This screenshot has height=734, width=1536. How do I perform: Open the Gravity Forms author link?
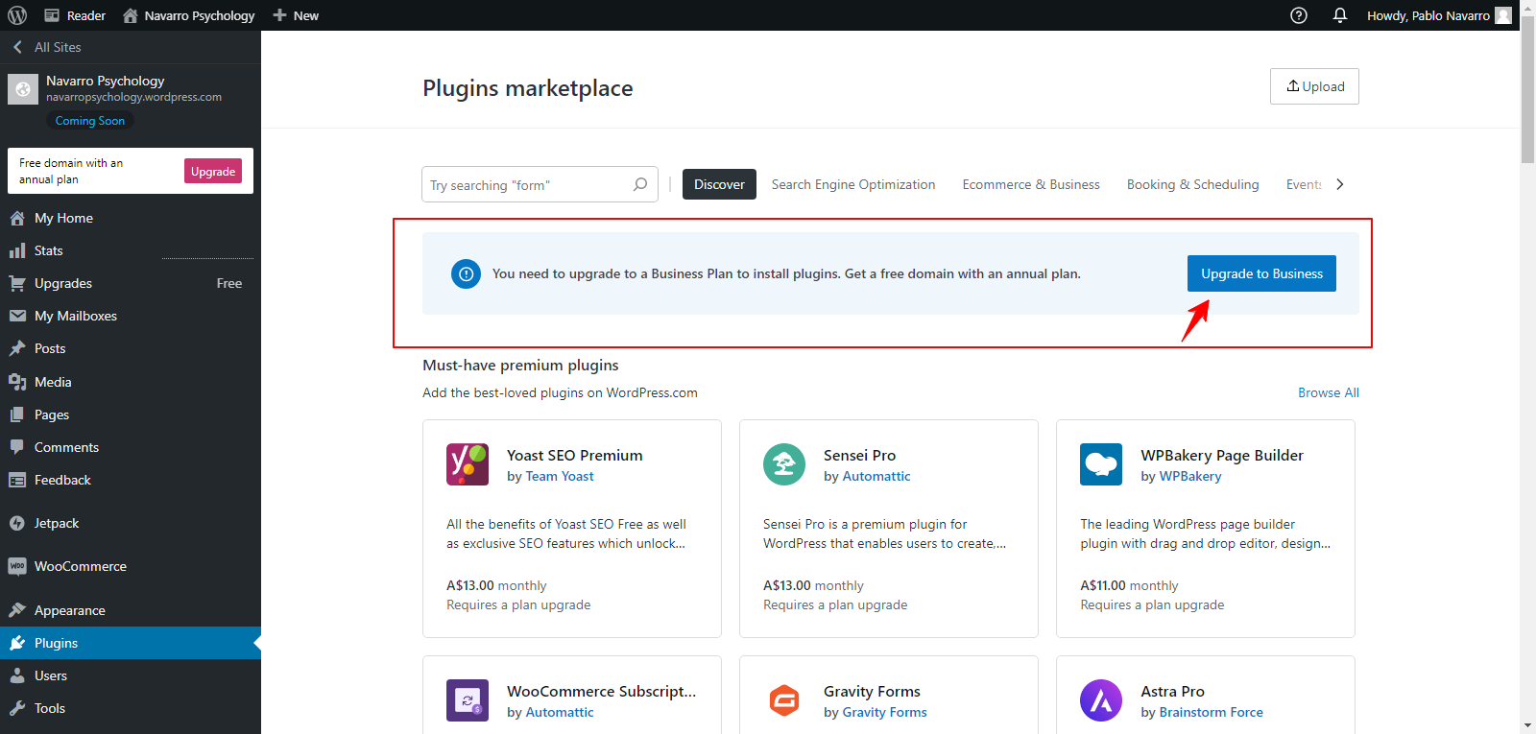(884, 712)
